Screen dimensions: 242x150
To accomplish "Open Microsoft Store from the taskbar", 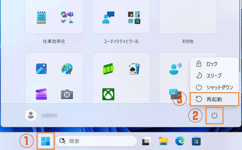I will (196, 141).
